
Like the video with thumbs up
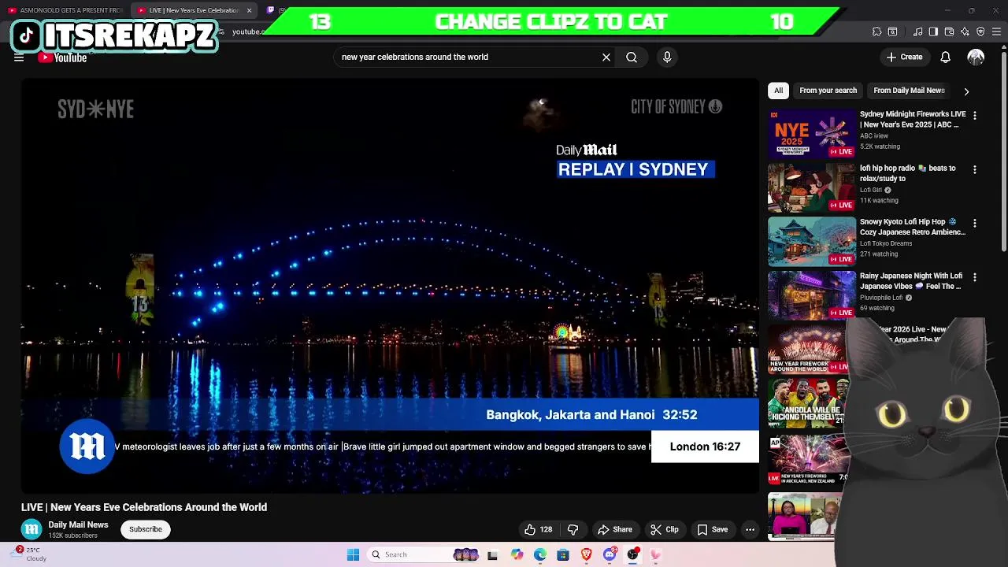539,529
